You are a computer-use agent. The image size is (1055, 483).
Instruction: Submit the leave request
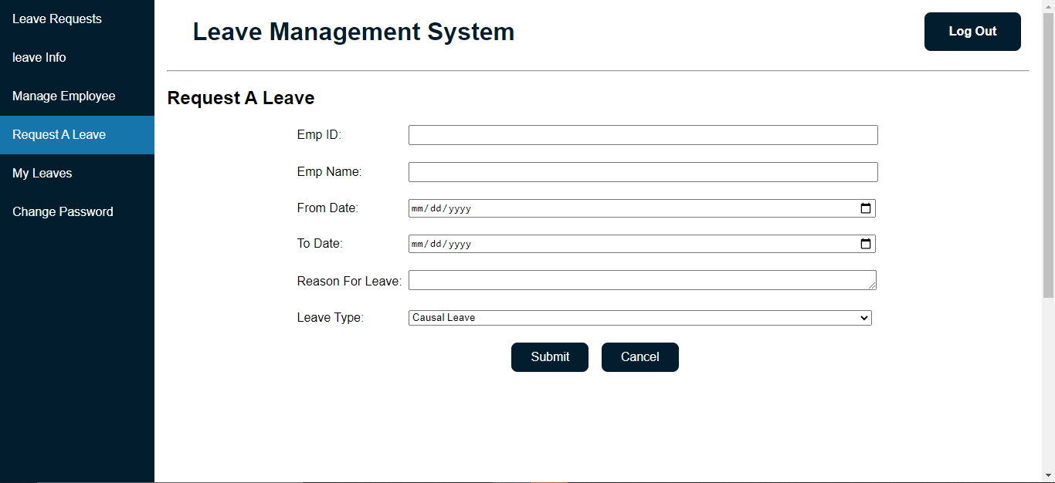[549, 356]
